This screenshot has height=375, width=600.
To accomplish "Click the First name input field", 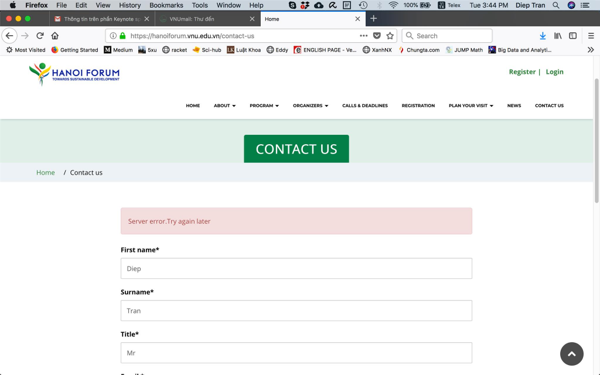I will (296, 268).
